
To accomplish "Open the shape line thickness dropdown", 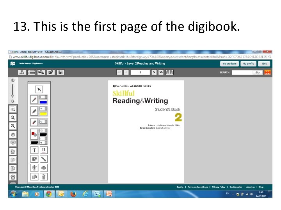I will click(x=43, y=138).
